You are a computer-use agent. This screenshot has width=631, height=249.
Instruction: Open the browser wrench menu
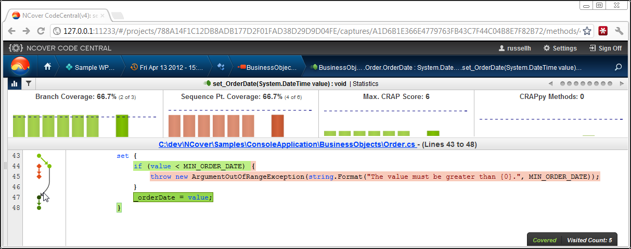(619, 31)
